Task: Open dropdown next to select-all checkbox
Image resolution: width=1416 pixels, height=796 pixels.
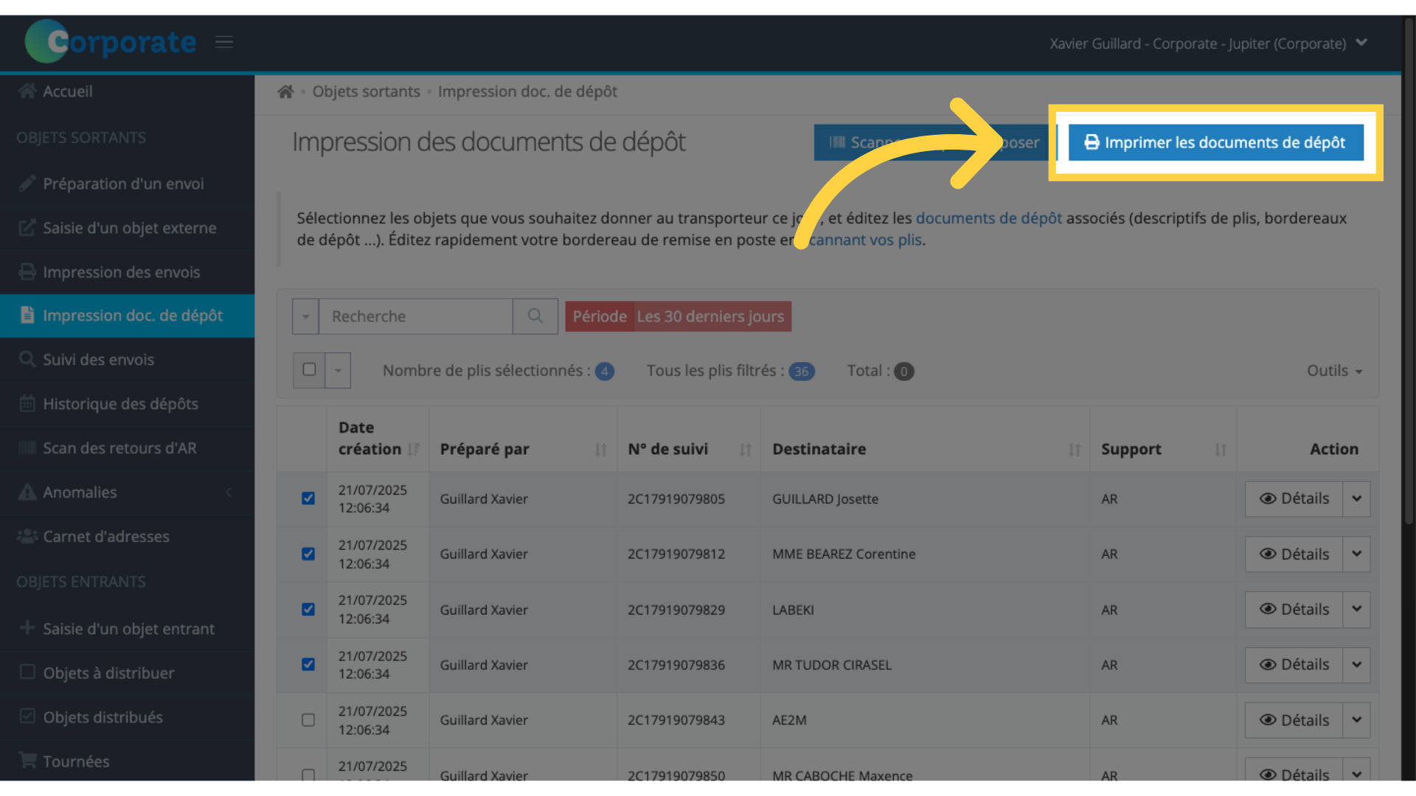Action: [x=338, y=371]
